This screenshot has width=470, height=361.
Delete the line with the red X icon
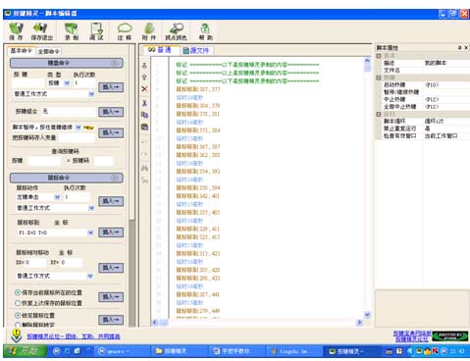click(x=144, y=89)
